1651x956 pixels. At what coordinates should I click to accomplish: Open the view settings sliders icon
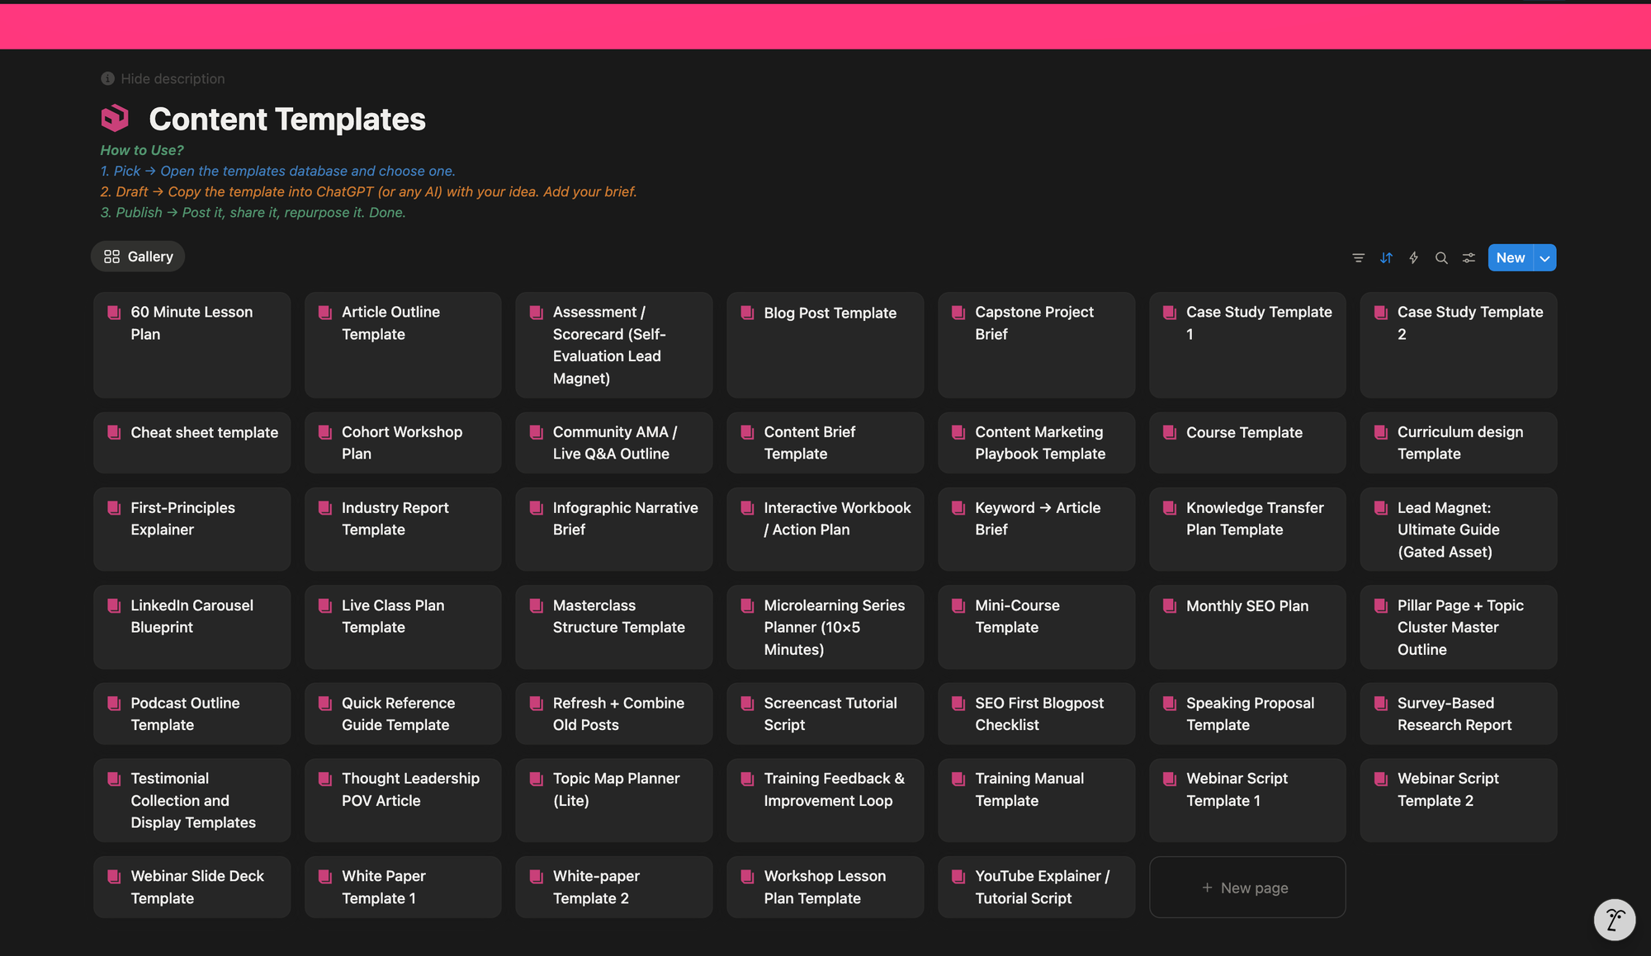(1469, 258)
